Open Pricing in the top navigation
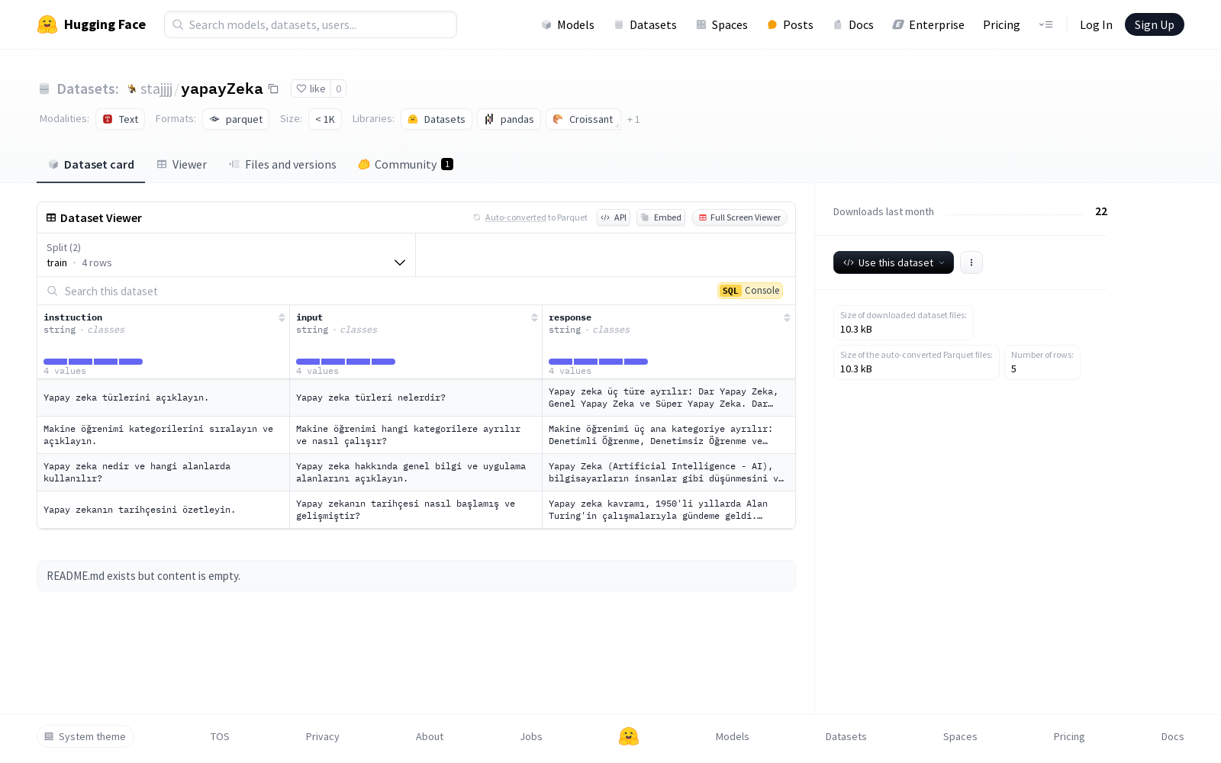 pyautogui.click(x=1001, y=24)
